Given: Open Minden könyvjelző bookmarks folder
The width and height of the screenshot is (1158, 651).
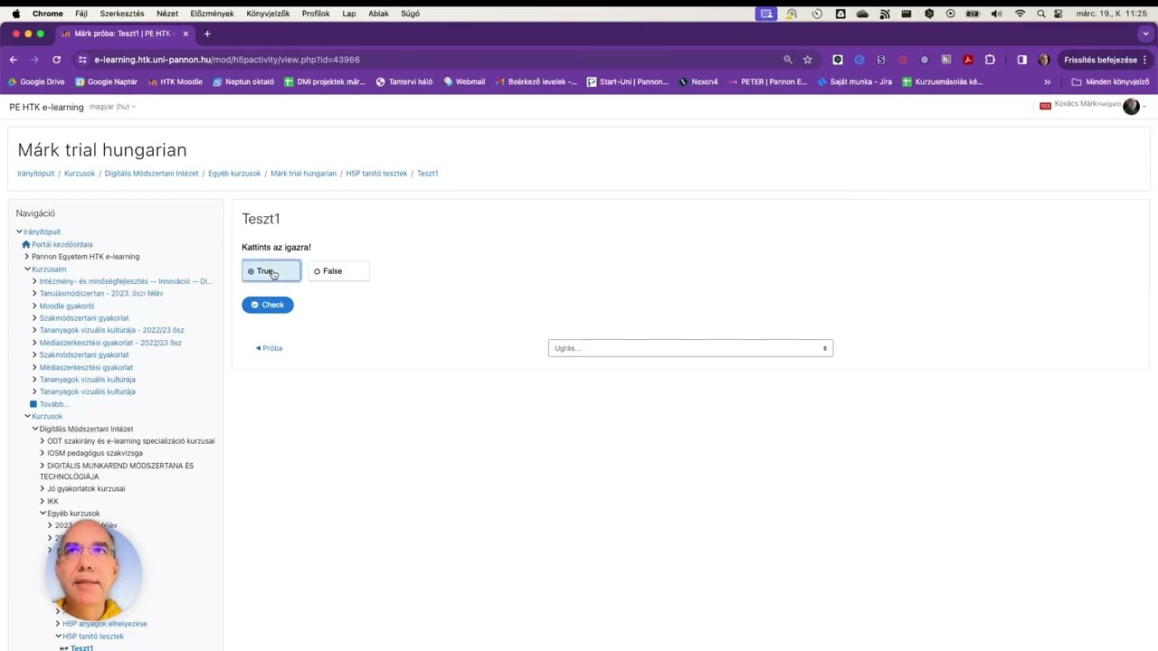Looking at the screenshot, I should tap(1109, 81).
